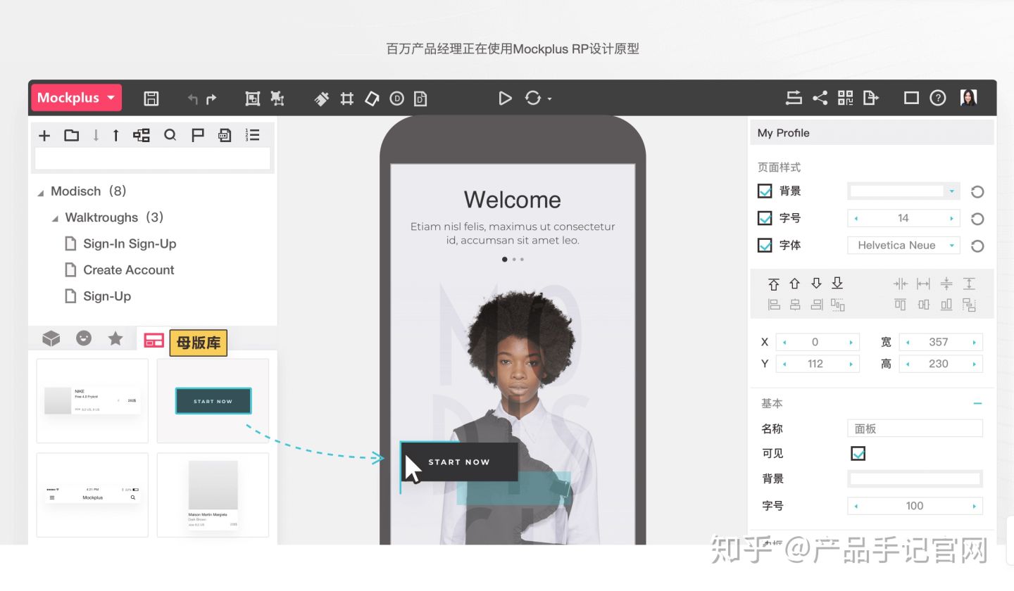Click the 名称 name input field
1014x591 pixels.
click(x=914, y=428)
